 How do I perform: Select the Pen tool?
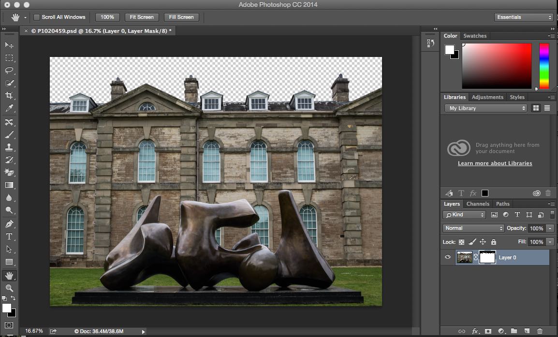(x=9, y=224)
